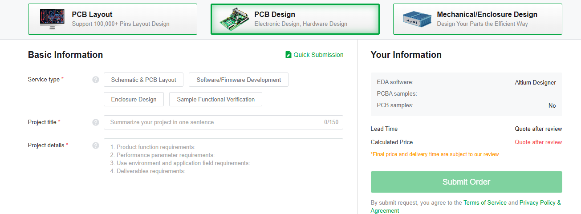This screenshot has height=214, width=581.
Task: Click the blue enclosure box icon
Action: click(x=417, y=19)
